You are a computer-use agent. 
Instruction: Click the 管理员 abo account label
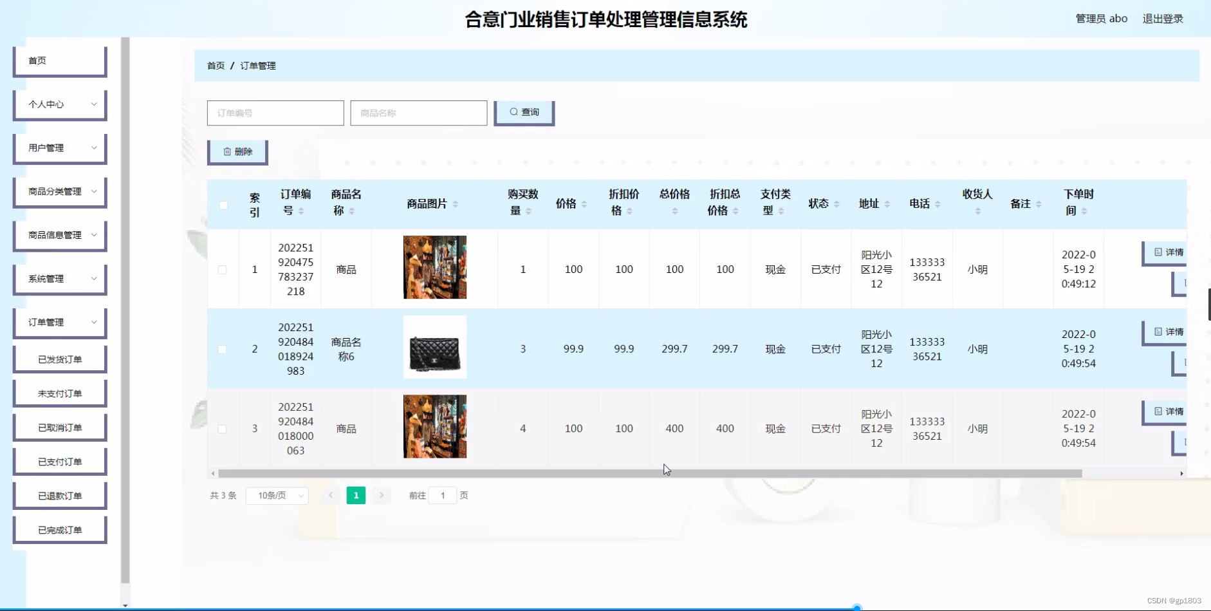pyautogui.click(x=1102, y=19)
